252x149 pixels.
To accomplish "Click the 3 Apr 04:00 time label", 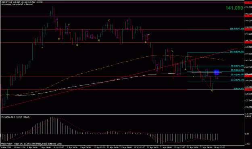I will click(x=46, y=147).
